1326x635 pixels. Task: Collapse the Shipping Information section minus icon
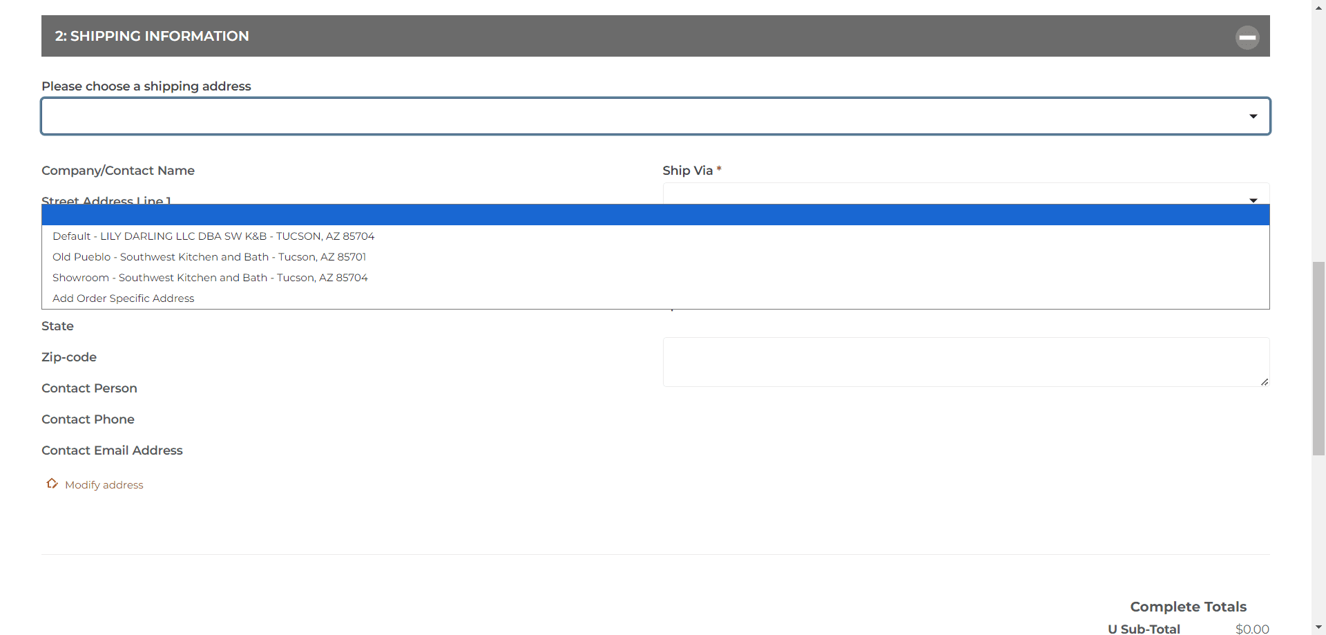click(1247, 37)
